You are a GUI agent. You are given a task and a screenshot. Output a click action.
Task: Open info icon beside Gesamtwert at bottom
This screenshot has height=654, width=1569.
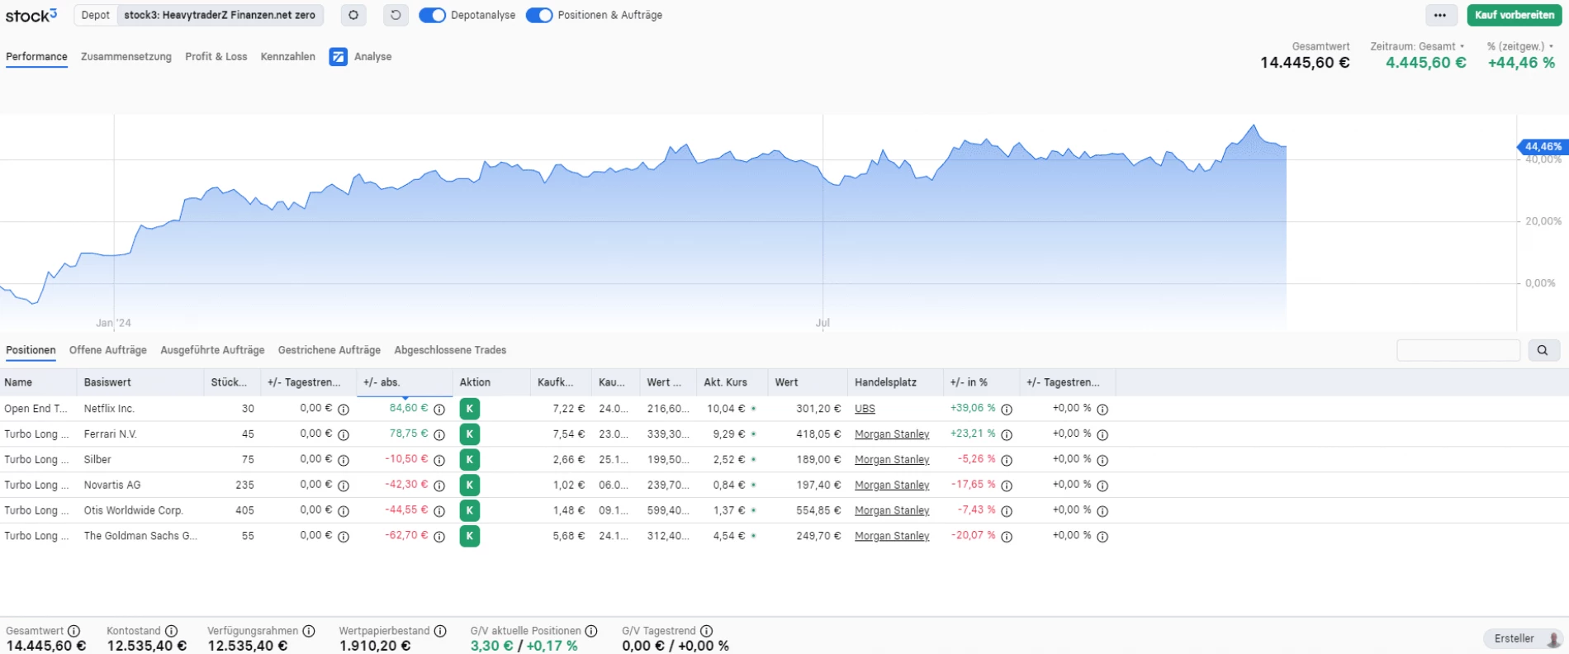(73, 631)
